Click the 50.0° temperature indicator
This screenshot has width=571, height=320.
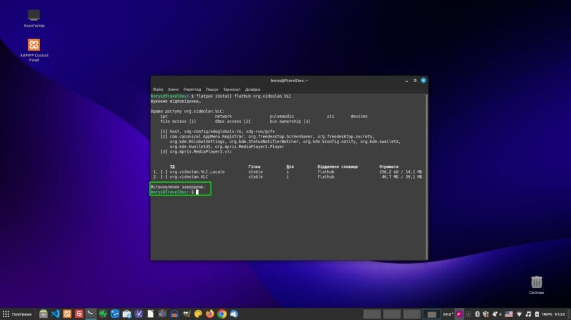(x=448, y=314)
